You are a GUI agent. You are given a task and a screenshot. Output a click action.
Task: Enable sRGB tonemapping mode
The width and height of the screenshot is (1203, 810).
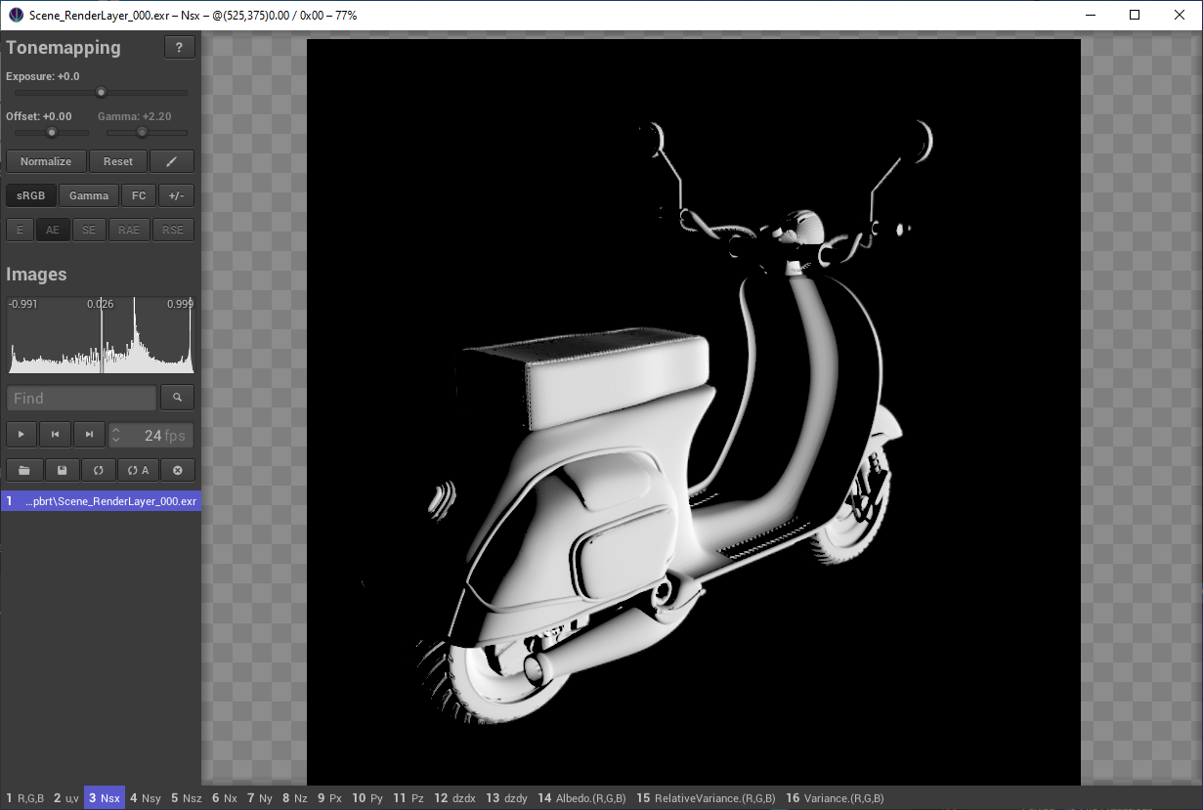coord(31,195)
